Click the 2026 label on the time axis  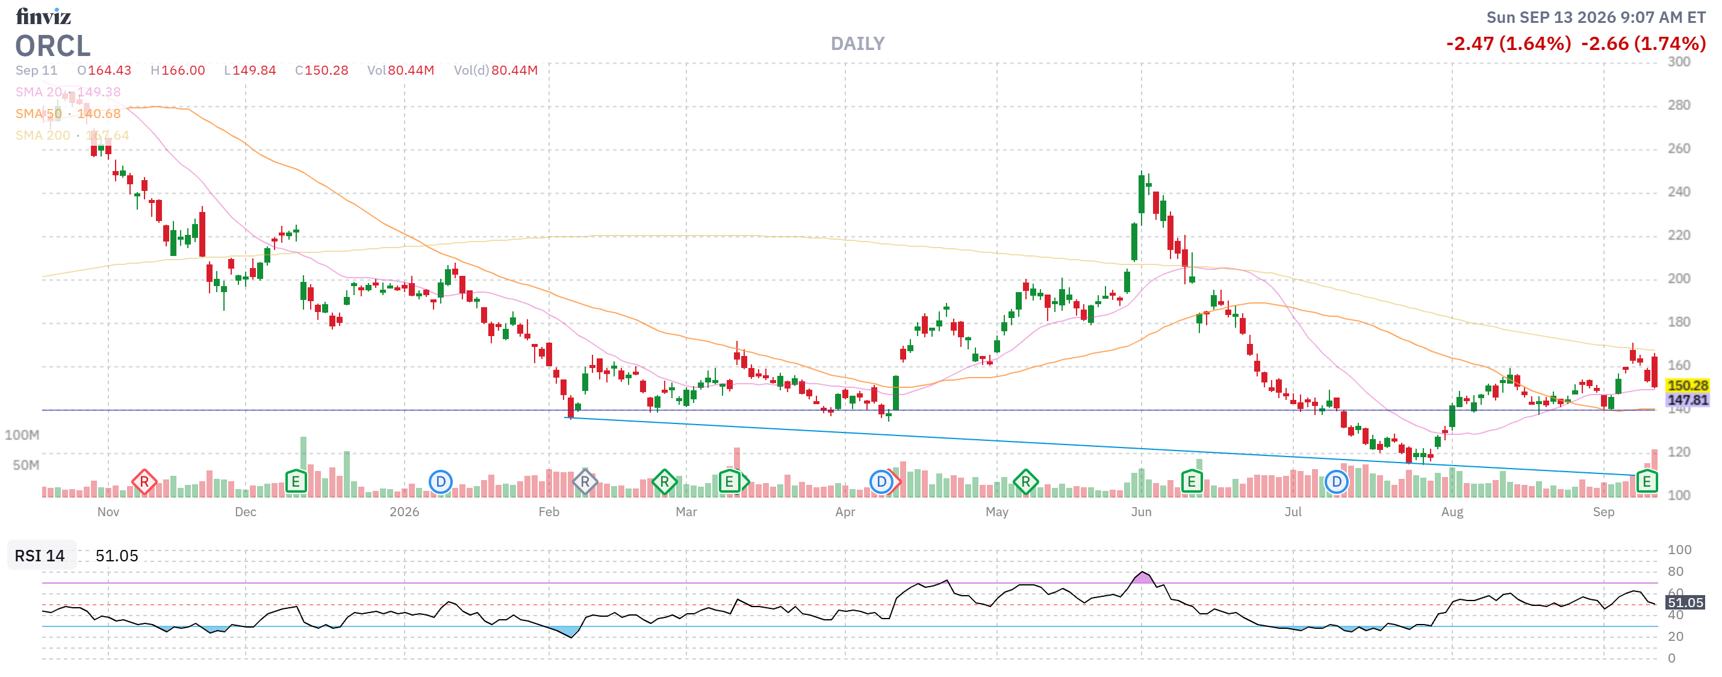[405, 512]
